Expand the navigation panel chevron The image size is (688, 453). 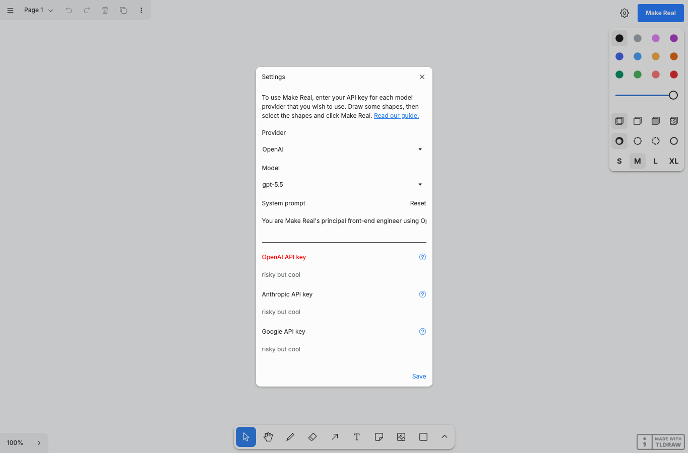pos(39,443)
